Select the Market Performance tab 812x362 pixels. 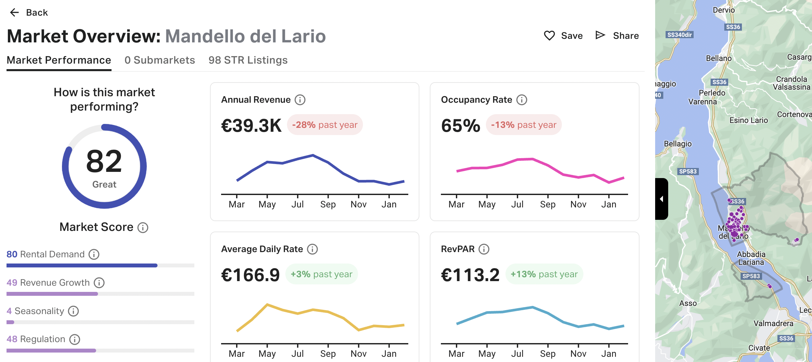(x=59, y=60)
